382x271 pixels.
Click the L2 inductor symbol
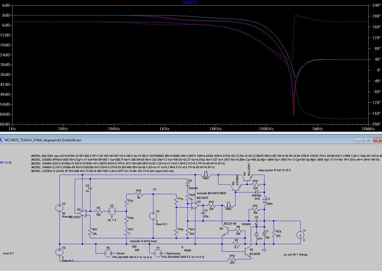(206, 175)
